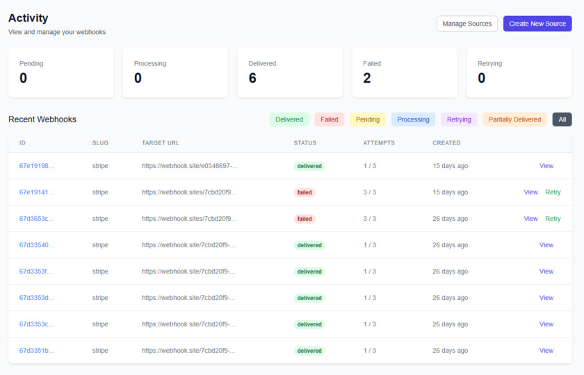584x375 pixels.
Task: Show Partially Delivered webhooks
Action: coord(514,119)
